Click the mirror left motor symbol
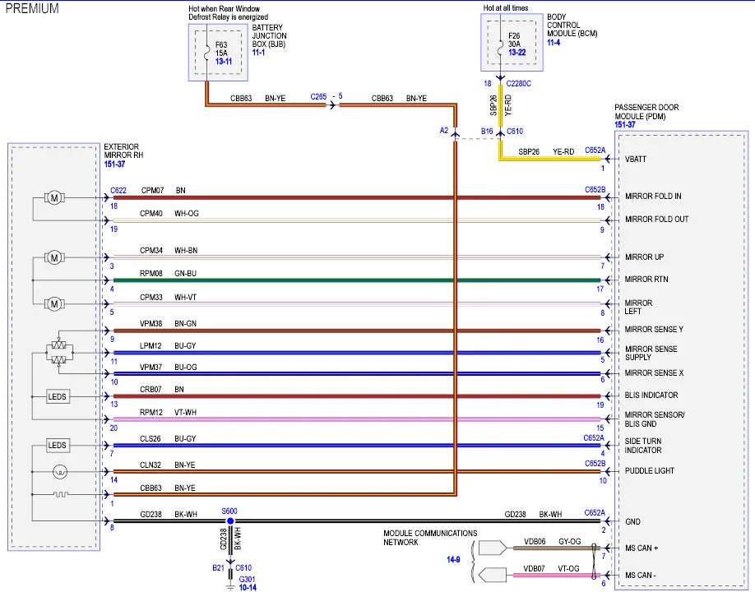The height and width of the screenshot is (592, 755). (x=54, y=304)
